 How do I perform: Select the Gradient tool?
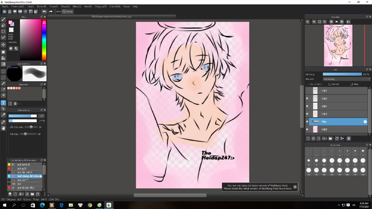pos(3,64)
